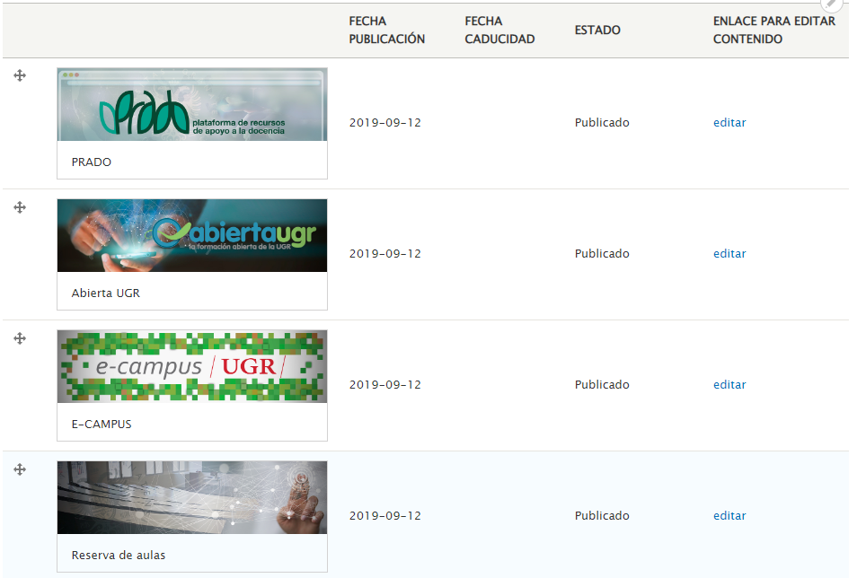Open the editar link for E-CAMPUS
The width and height of the screenshot is (857, 578).
coord(729,384)
